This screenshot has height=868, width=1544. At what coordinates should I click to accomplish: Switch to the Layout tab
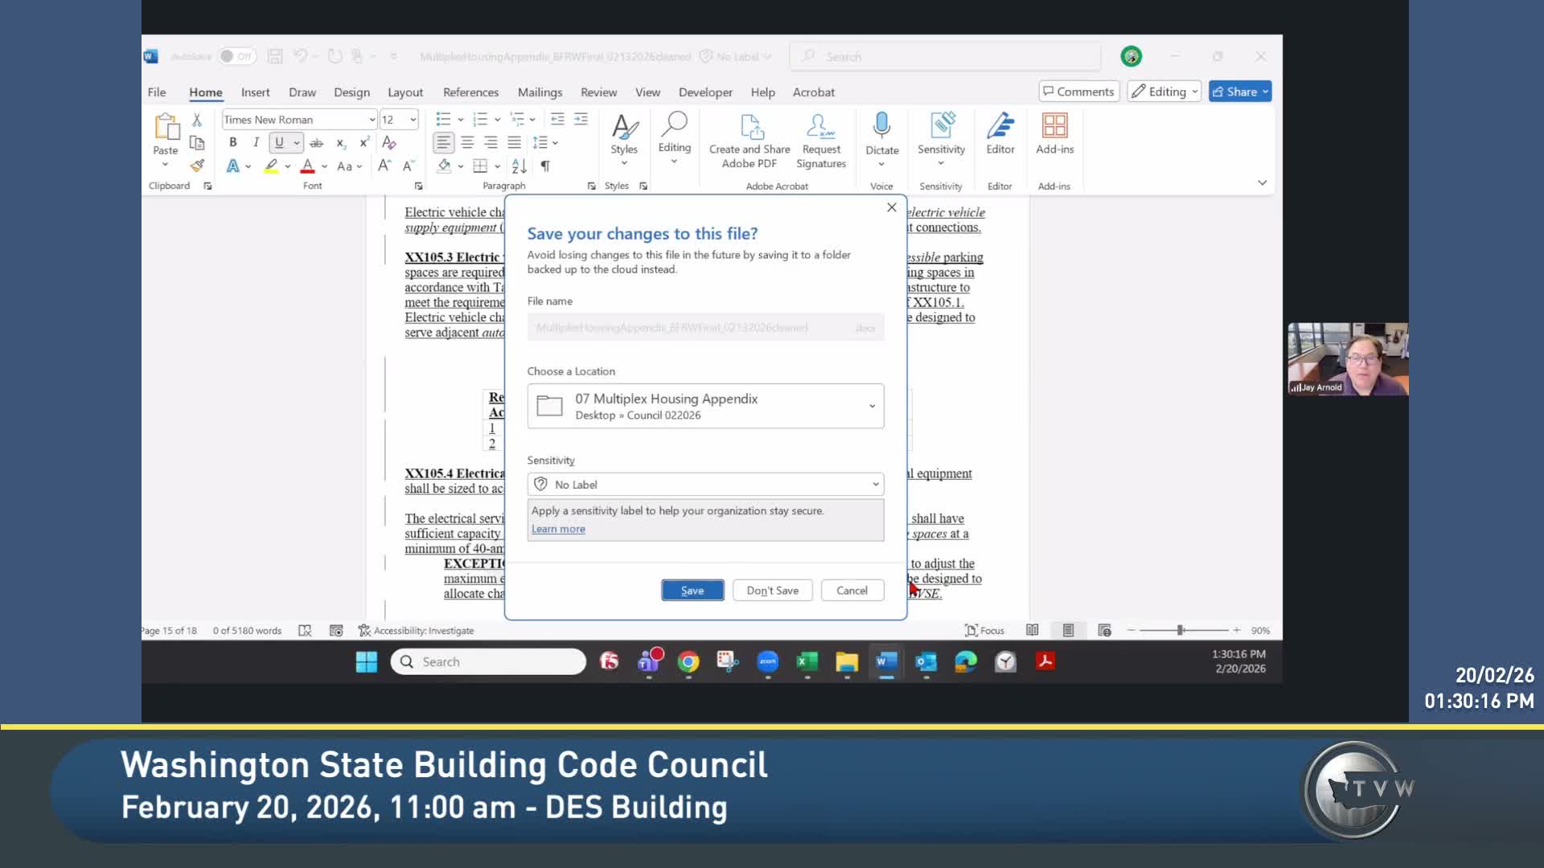(404, 92)
